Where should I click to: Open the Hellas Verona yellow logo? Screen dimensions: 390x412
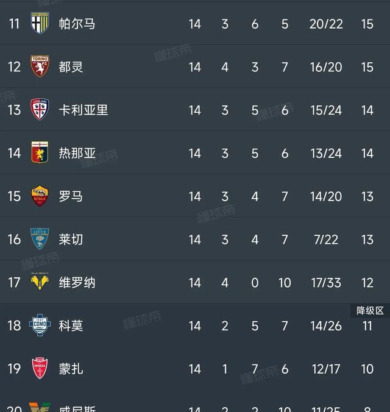(x=40, y=282)
